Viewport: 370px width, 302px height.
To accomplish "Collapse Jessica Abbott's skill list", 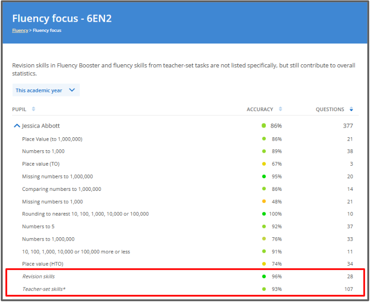I will pyautogui.click(x=17, y=126).
